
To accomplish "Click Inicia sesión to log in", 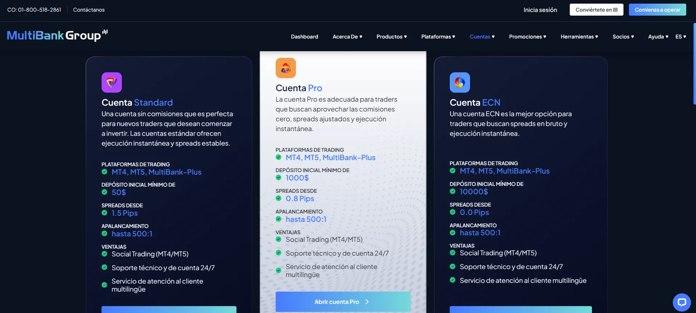I will coord(540,10).
